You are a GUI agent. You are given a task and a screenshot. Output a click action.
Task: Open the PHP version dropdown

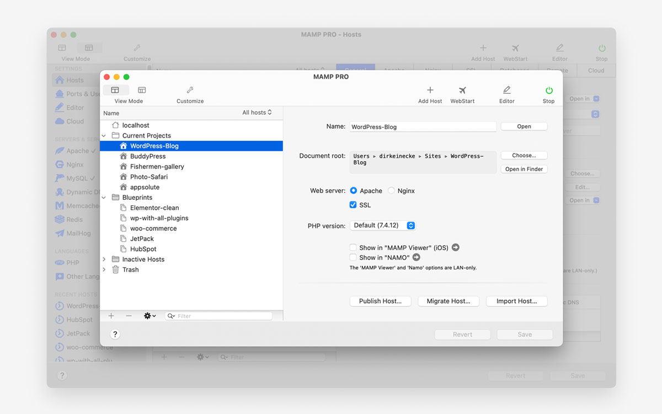(382, 225)
